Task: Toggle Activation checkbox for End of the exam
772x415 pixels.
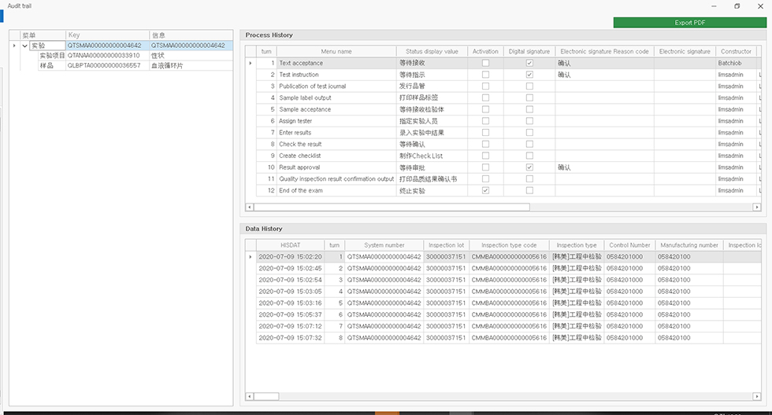Action: tap(485, 191)
